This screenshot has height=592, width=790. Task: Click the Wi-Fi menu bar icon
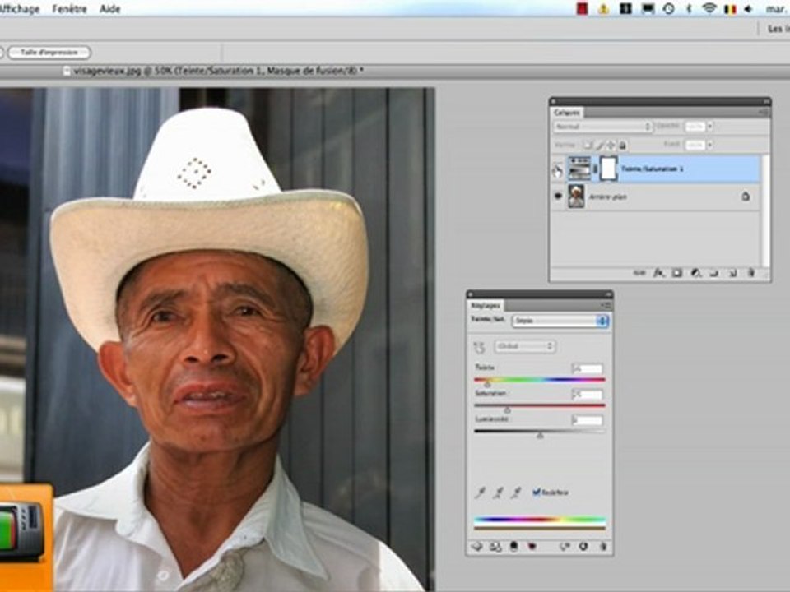point(709,8)
